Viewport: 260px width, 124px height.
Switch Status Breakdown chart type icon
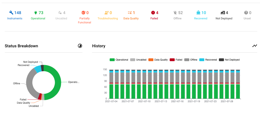pos(80,46)
